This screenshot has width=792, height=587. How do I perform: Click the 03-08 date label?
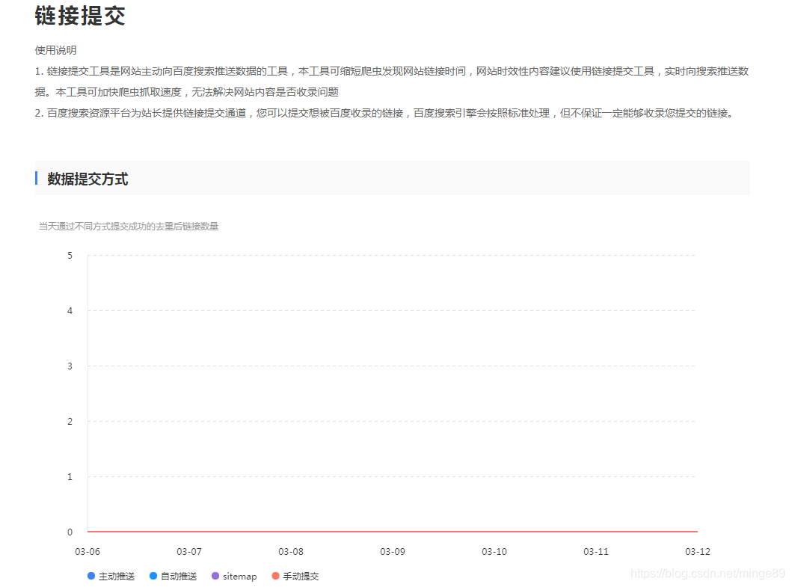coord(291,552)
